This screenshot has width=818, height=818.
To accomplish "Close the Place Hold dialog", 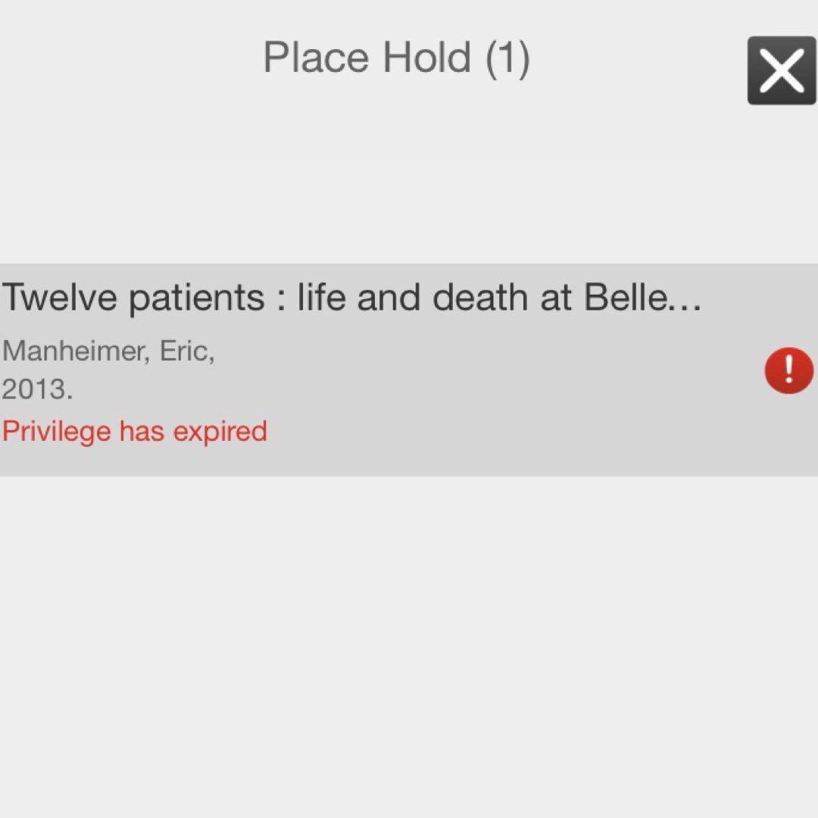I will coord(782,70).
